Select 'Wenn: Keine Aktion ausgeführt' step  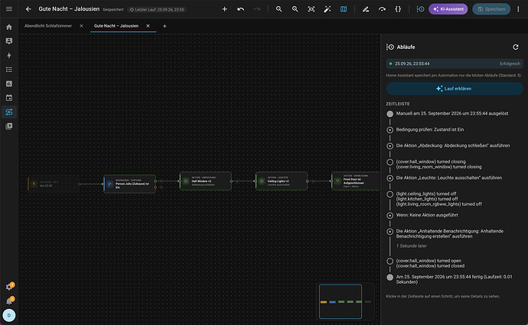pos(427,215)
